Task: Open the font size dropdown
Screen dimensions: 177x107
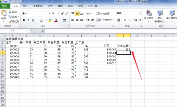Action: (x=58, y=14)
